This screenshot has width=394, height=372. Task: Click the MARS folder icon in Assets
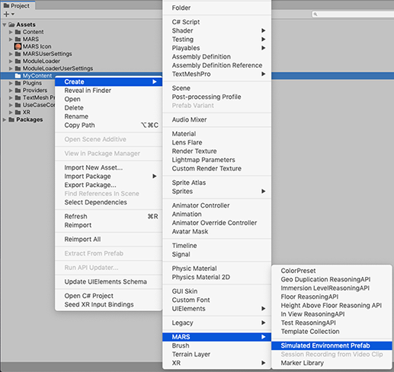pos(18,40)
